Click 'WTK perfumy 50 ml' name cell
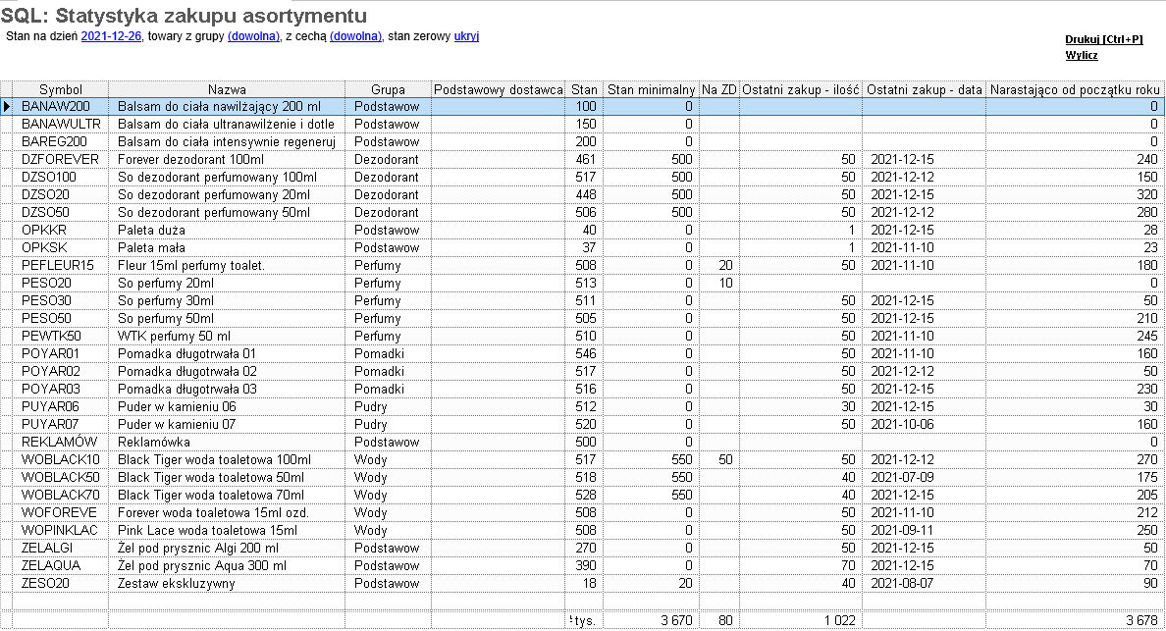Image resolution: width=1166 pixels, height=631 pixels. point(227,336)
